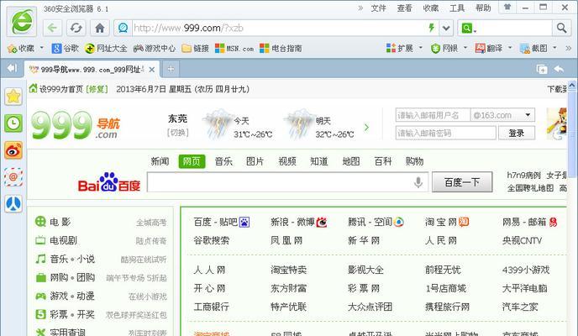Collapse the sidebar with the arrow icon
This screenshot has width=578, height=336.
[12, 68]
